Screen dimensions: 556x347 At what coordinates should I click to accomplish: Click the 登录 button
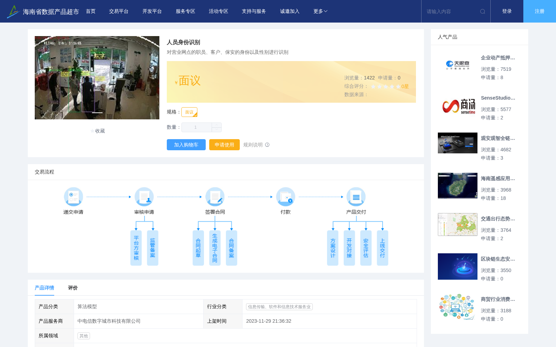(x=507, y=11)
